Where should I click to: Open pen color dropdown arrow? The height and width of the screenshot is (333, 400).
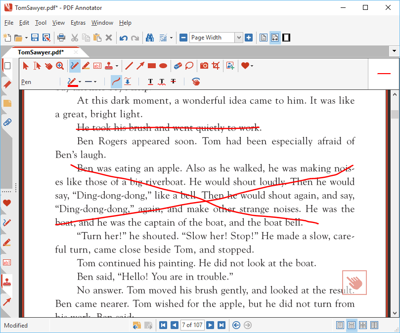coord(80,82)
